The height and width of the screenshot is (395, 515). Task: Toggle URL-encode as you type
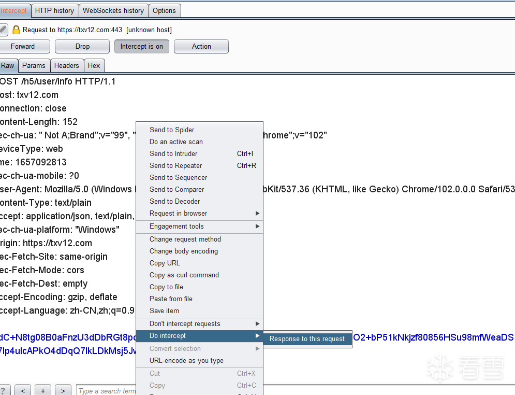coord(199,360)
